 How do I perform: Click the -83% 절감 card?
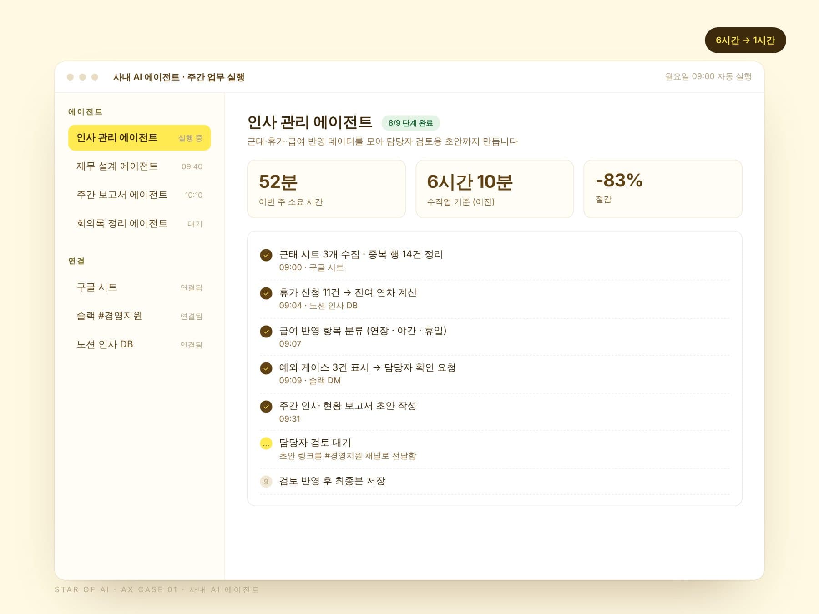click(662, 189)
